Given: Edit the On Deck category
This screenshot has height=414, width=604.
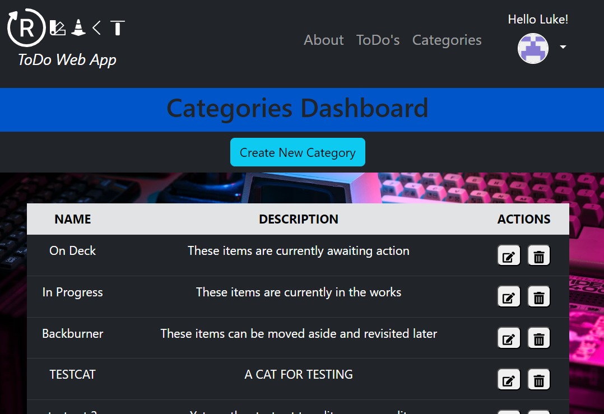Looking at the screenshot, I should (509, 255).
